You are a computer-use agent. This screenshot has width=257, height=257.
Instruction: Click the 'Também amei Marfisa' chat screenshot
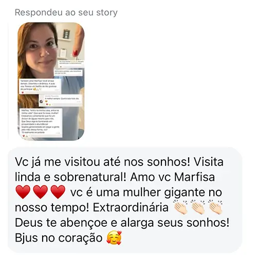coord(40,86)
